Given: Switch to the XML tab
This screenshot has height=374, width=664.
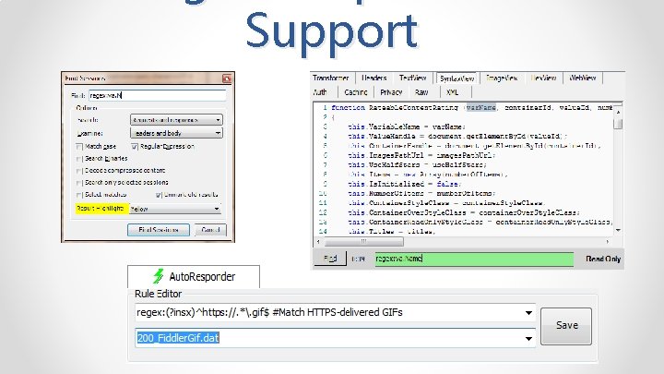Looking at the screenshot, I should click(x=452, y=92).
